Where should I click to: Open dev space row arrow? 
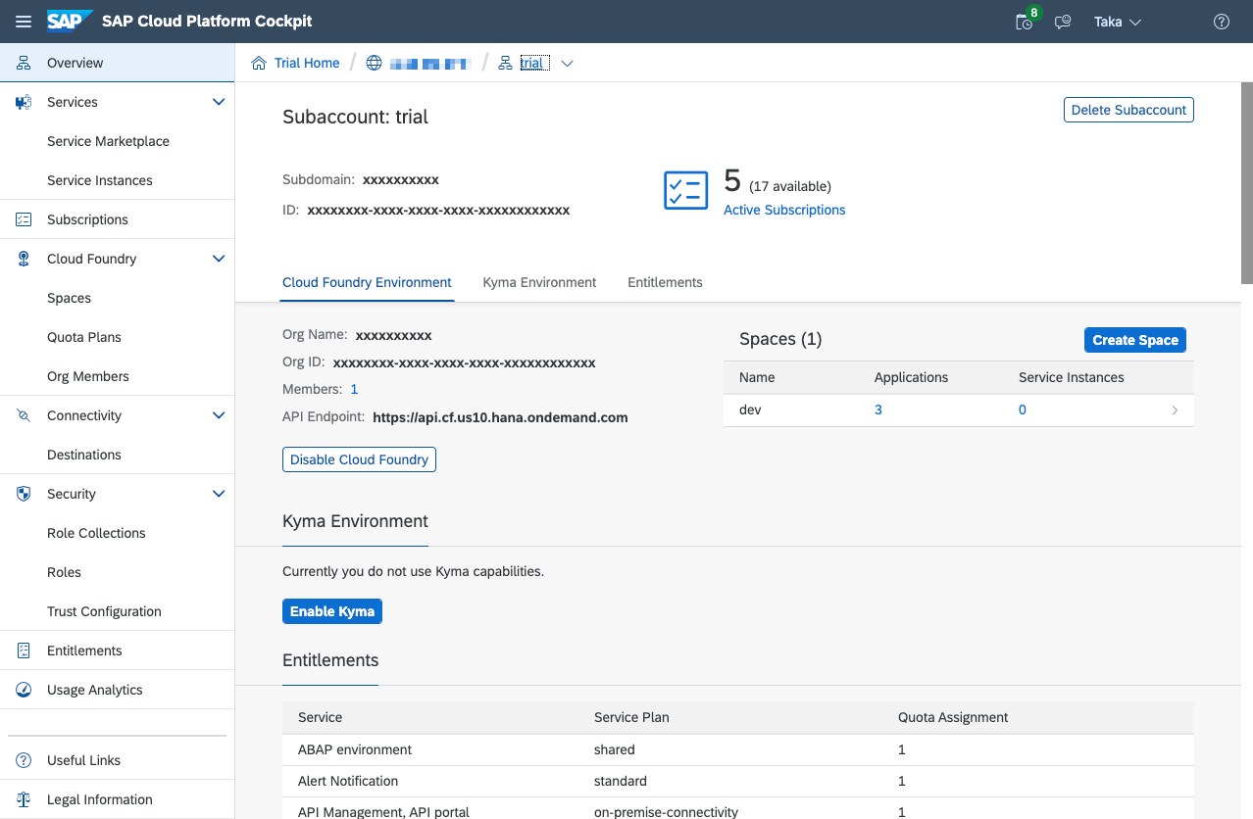tap(1175, 410)
